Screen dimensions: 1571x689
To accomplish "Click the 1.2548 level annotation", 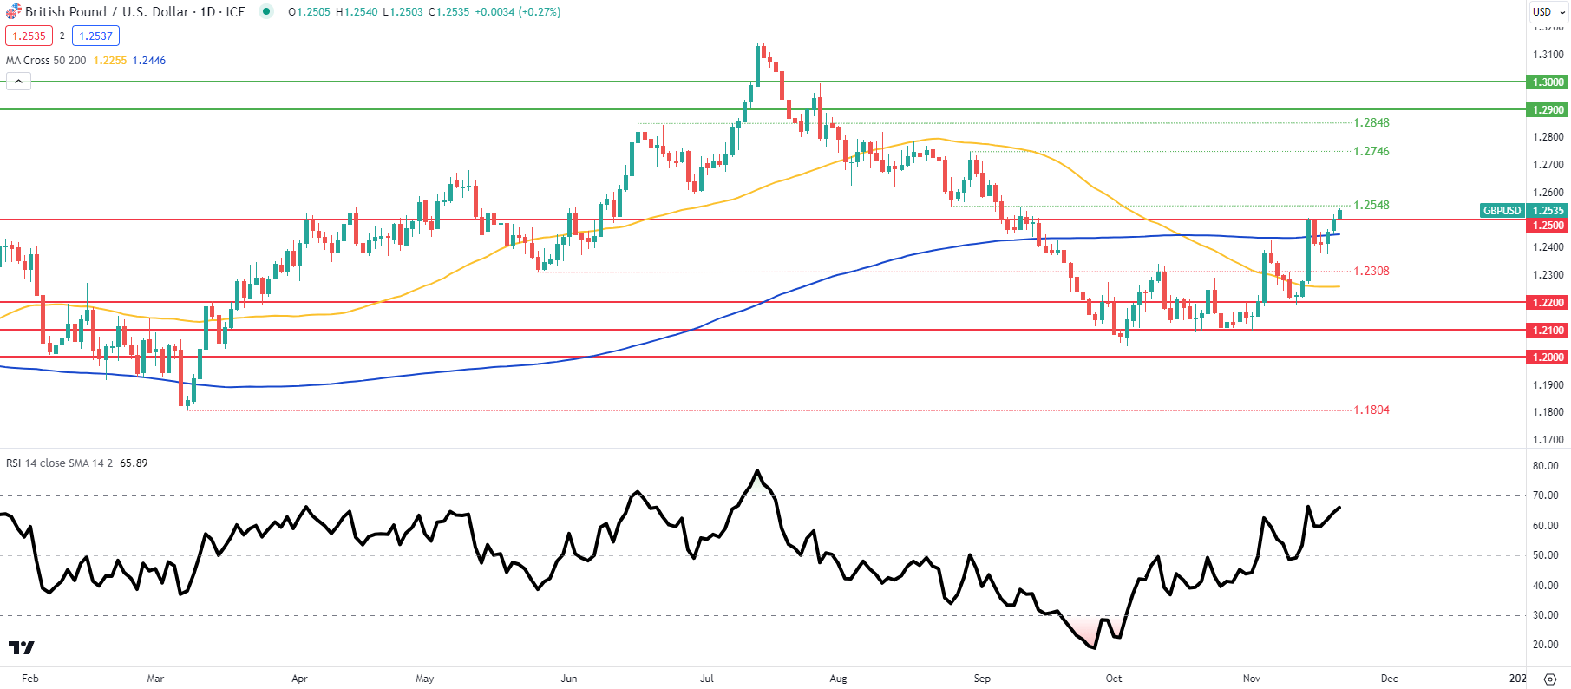I will (1371, 206).
